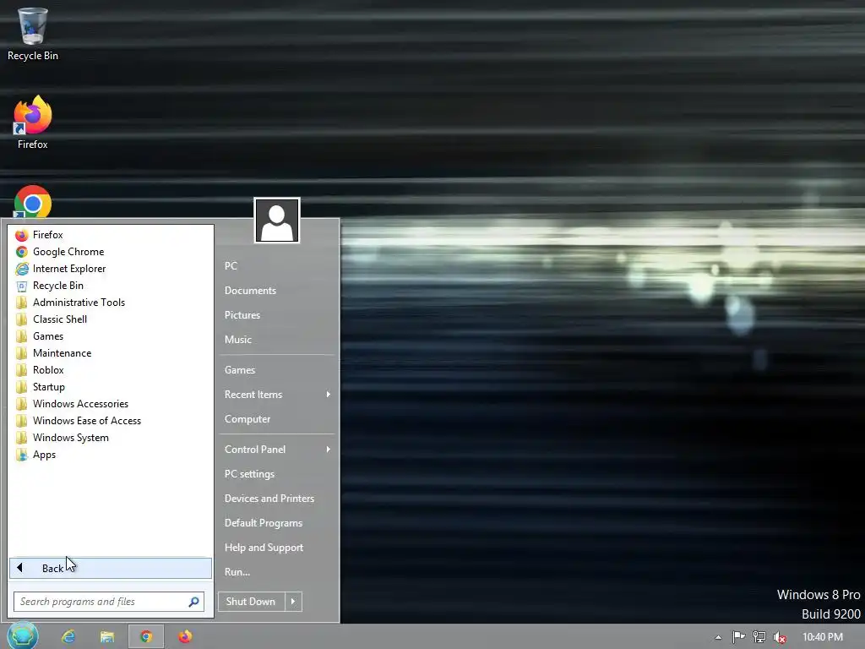Open the taskbar clock showing 10:40 PM
The width and height of the screenshot is (865, 649).
tap(823, 637)
